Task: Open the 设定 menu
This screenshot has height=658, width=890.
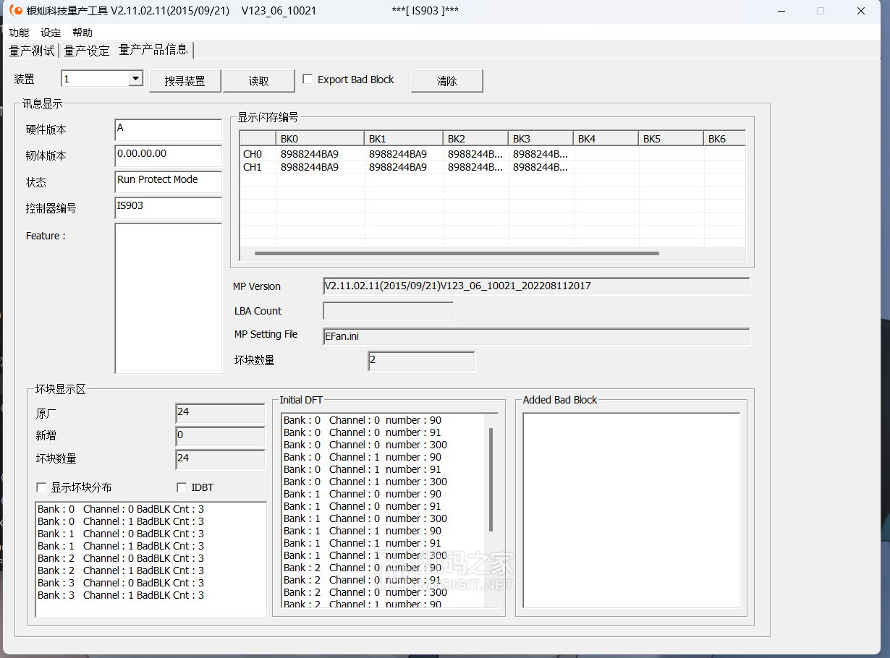Action: [51, 33]
